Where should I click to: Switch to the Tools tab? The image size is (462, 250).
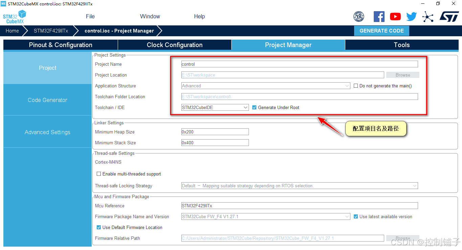(402, 45)
